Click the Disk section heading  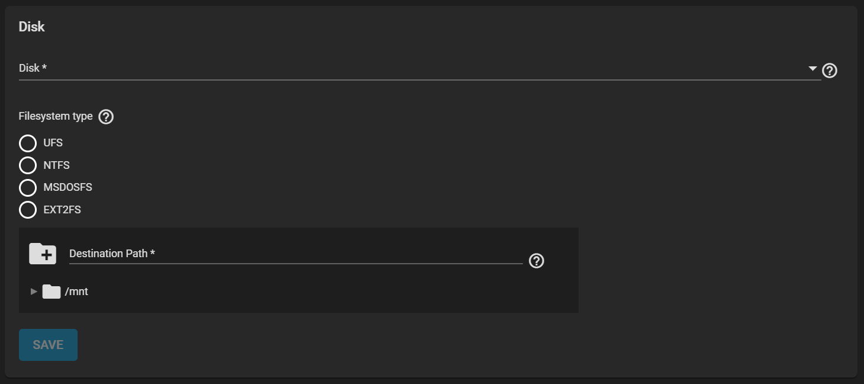(32, 27)
